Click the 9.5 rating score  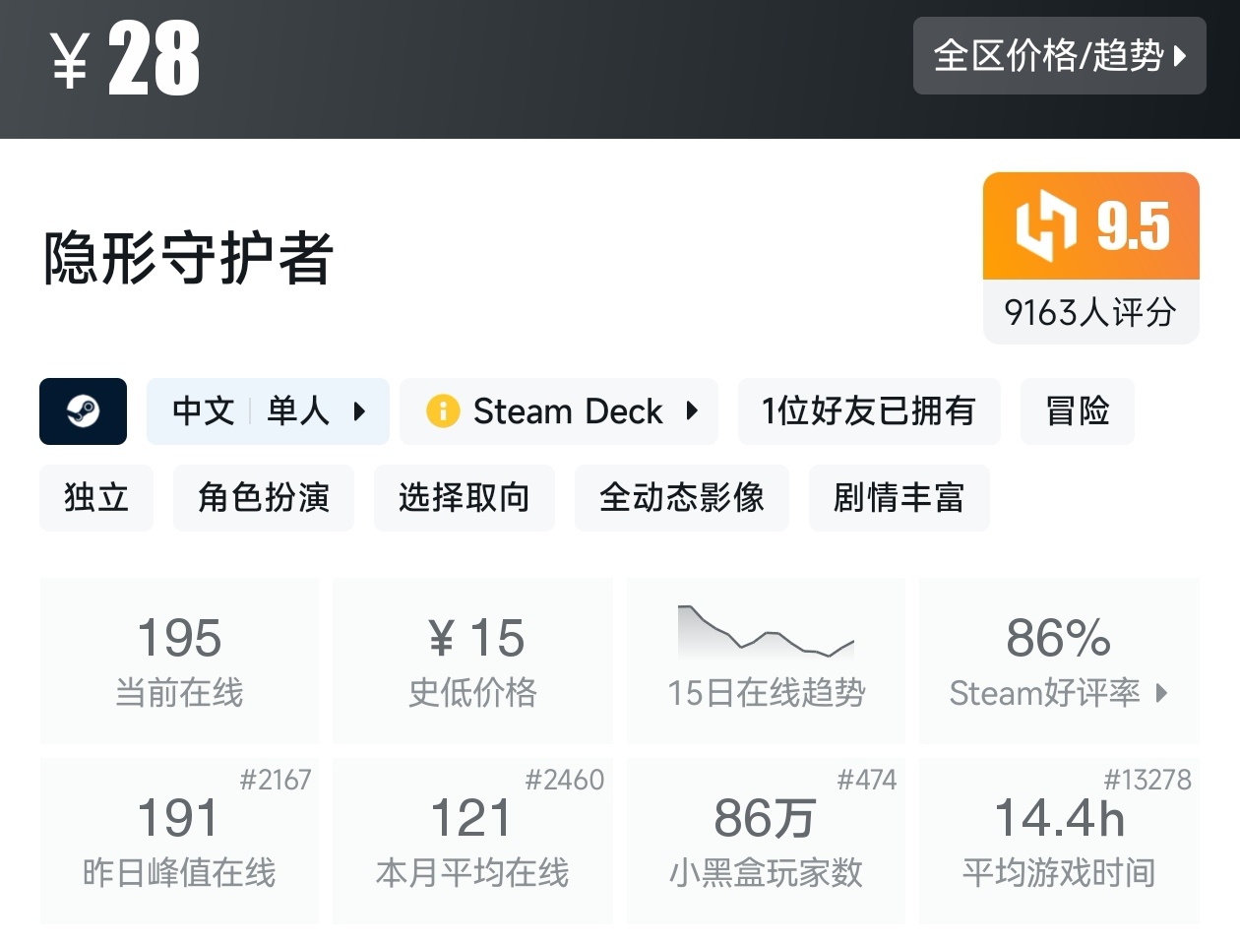coord(1134,226)
